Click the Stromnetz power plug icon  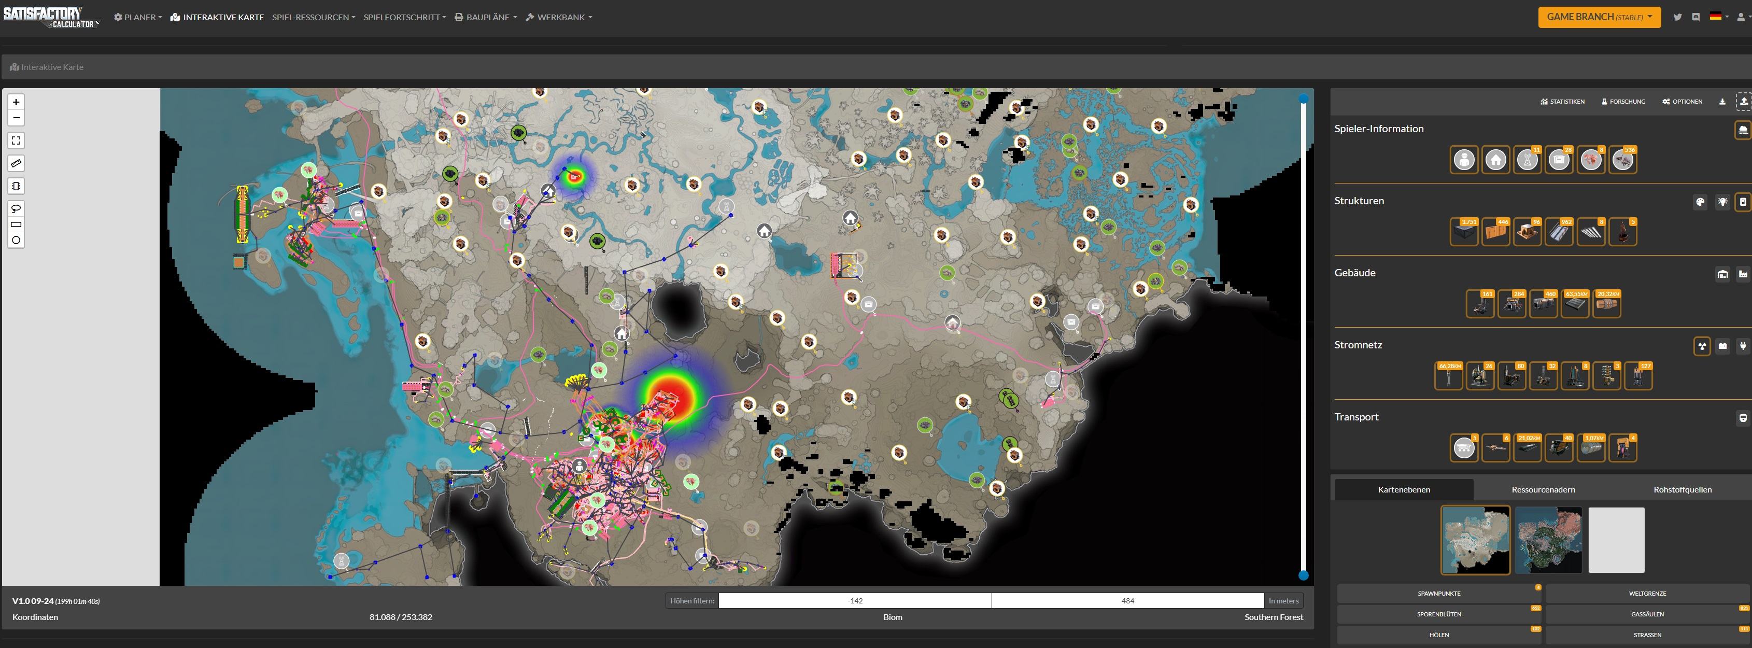point(1743,346)
